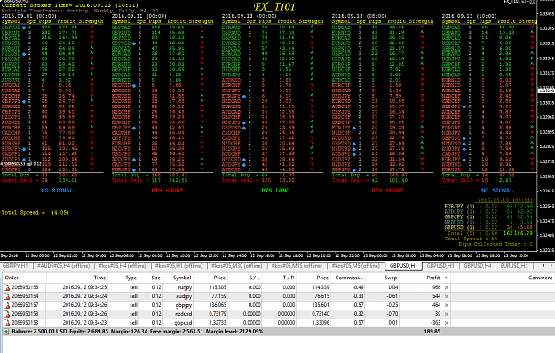Open the #AUD5#05,H4 (offline) chart tab
This screenshot has height=353, width=555.
coord(64,266)
